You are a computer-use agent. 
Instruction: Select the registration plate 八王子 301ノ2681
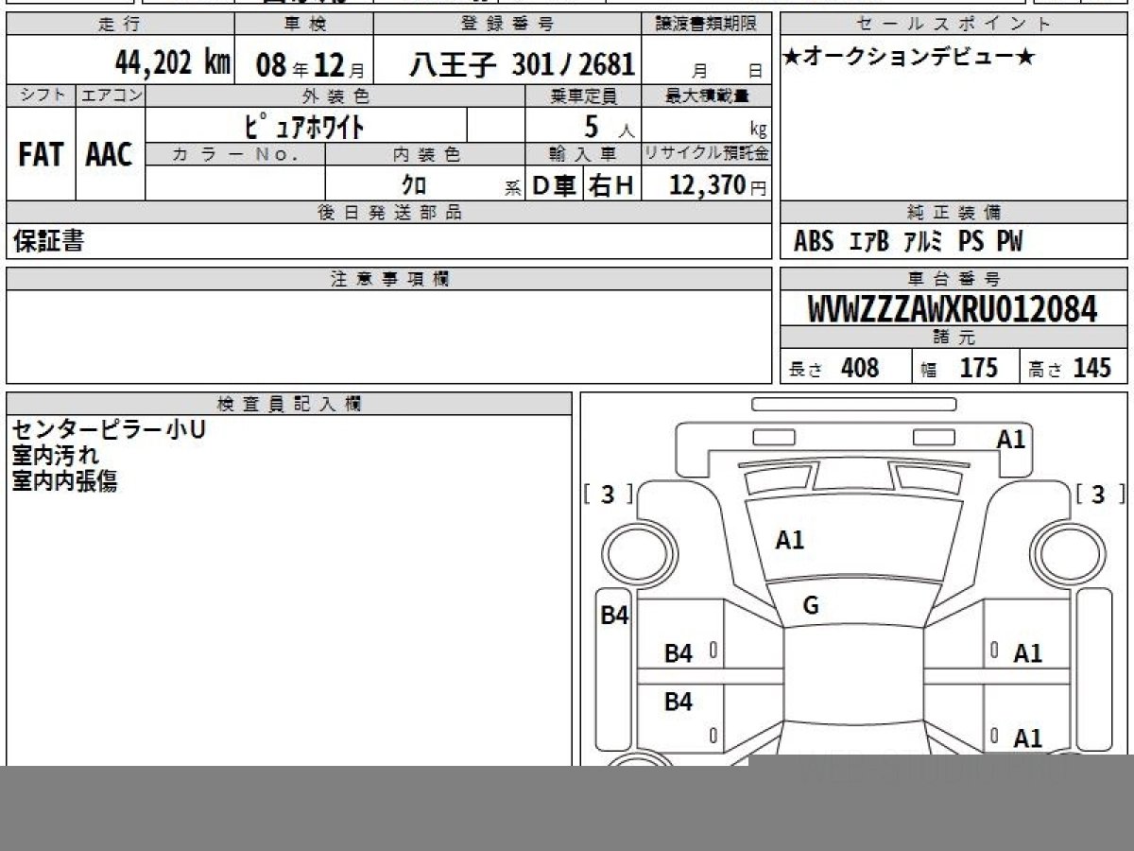pos(522,64)
